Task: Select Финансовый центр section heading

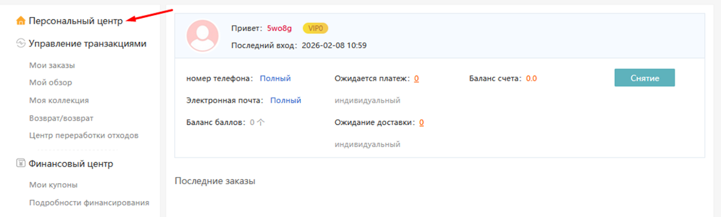Action: tap(71, 163)
